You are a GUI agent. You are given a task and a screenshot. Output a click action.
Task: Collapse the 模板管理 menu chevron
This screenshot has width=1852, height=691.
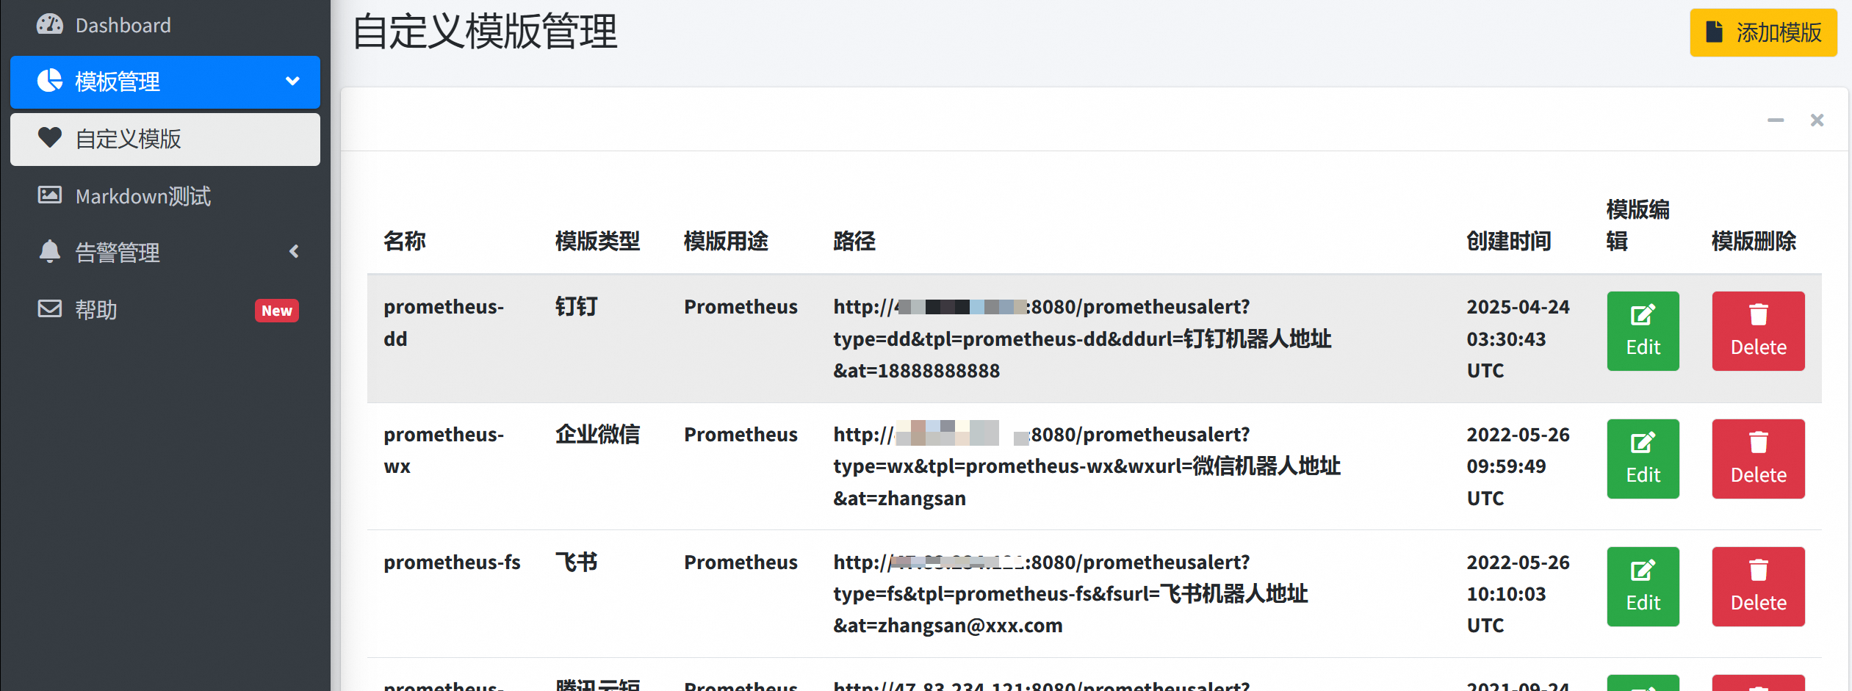tap(292, 81)
